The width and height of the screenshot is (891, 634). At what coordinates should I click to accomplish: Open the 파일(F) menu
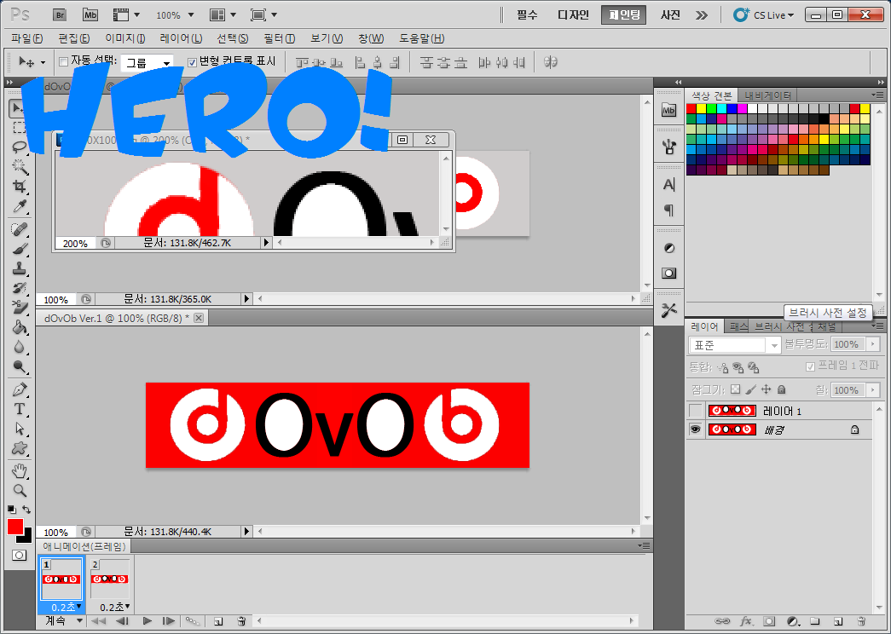pos(26,38)
